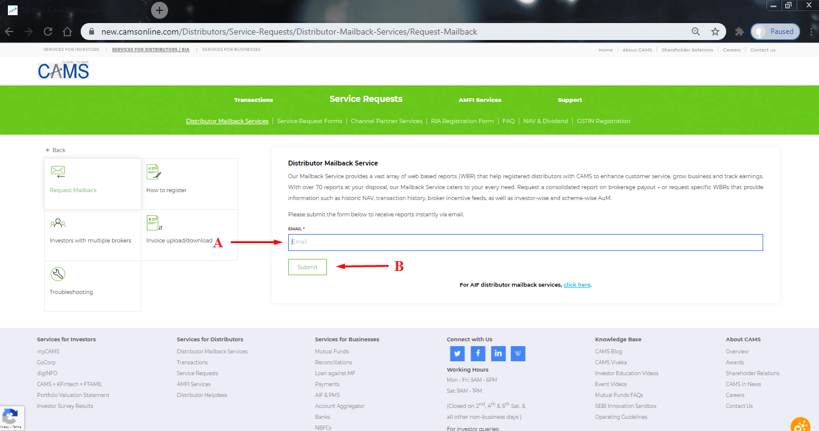The image size is (819, 431).
Task: Open the Troubleshooting wrench icon
Action: click(58, 274)
